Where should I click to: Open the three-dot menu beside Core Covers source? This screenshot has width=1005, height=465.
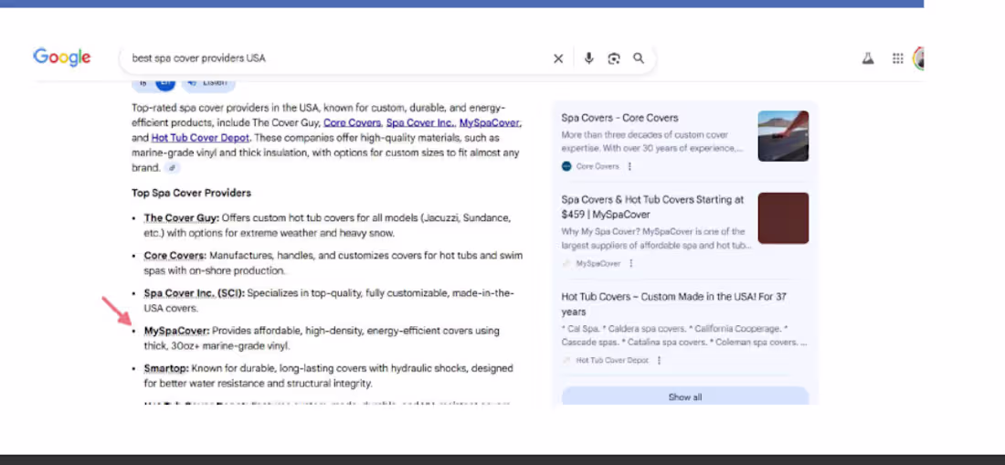(x=629, y=166)
